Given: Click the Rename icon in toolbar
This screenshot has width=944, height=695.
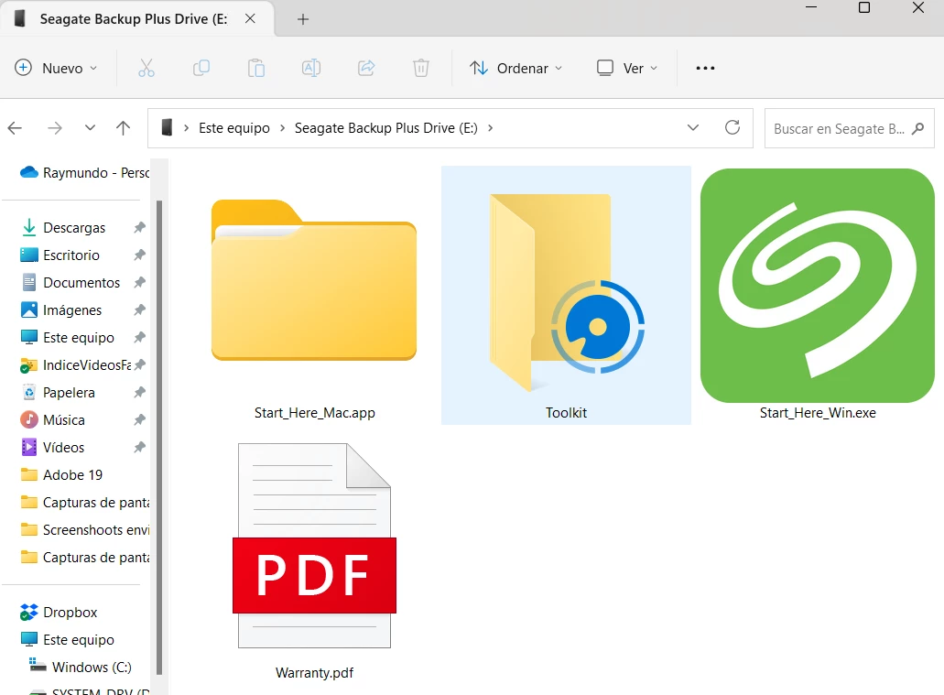Looking at the screenshot, I should tap(310, 68).
